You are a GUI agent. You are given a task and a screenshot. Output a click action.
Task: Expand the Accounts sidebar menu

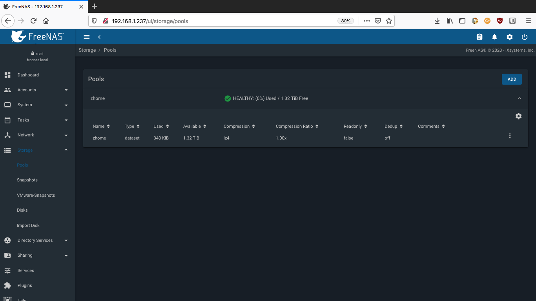[x=38, y=90]
